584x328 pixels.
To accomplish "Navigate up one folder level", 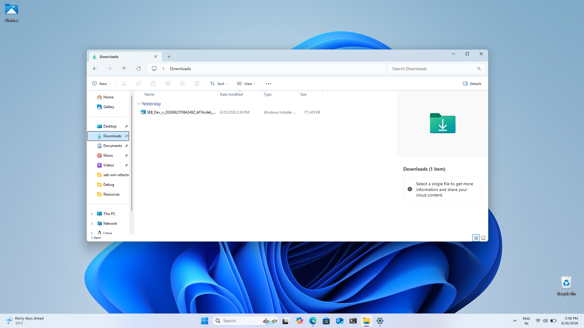I will pyautogui.click(x=124, y=69).
